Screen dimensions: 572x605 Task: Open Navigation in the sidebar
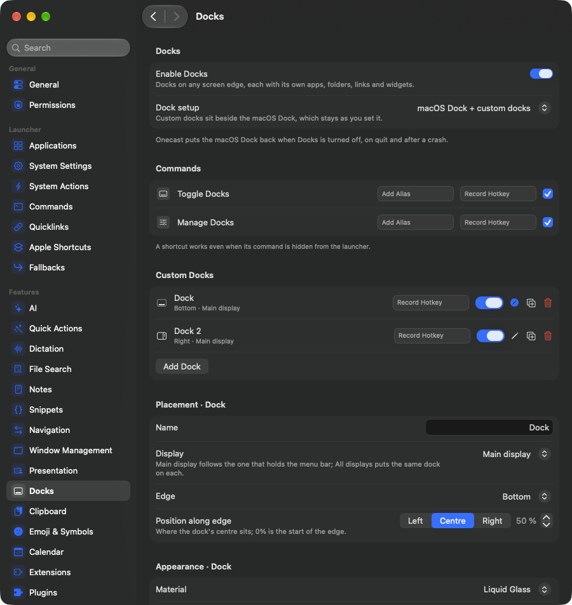click(x=69, y=430)
